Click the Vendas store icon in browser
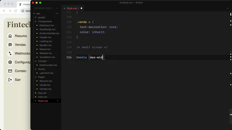The image size is (232, 130). (10, 45)
